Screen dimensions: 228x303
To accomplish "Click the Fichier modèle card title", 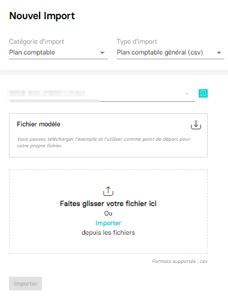I will pyautogui.click(x=38, y=124).
